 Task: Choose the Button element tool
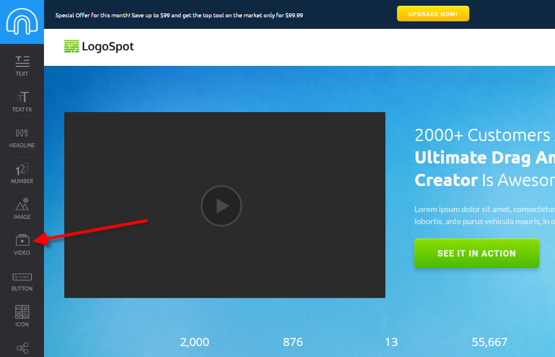tap(22, 281)
